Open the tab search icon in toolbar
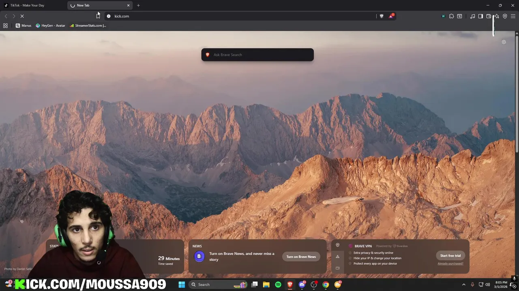Viewport: 519px width, 291px height. click(459, 16)
